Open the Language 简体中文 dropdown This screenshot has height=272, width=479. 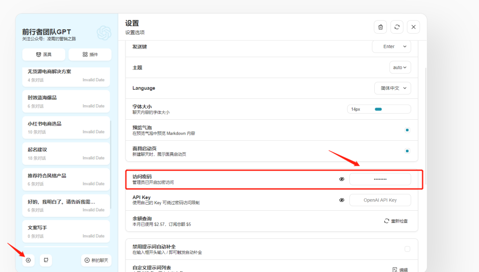point(392,88)
